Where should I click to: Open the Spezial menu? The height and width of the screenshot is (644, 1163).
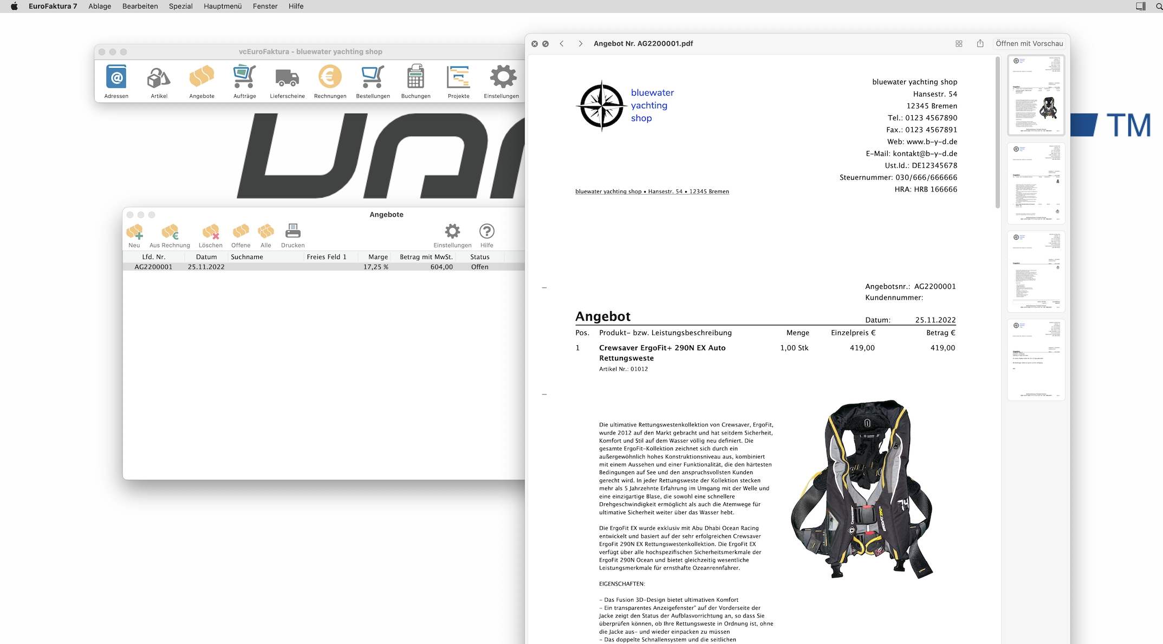pos(180,6)
